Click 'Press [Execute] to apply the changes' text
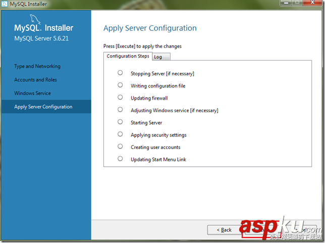Image resolution: width=325 pixels, height=243 pixels. pyautogui.click(x=142, y=46)
